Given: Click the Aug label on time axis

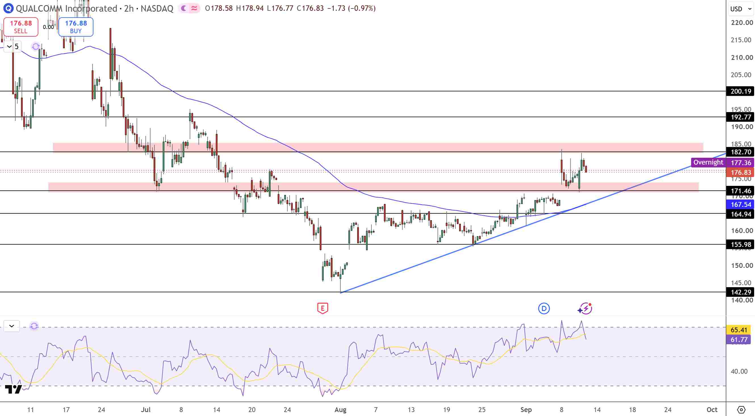Looking at the screenshot, I should click(340, 409).
